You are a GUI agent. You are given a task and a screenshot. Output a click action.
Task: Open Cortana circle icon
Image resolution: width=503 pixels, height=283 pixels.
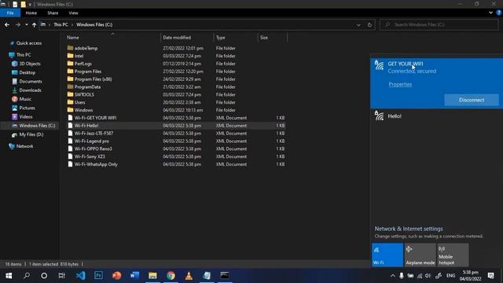(x=44, y=275)
